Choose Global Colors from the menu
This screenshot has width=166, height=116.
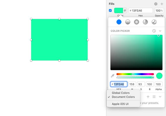[121, 93]
